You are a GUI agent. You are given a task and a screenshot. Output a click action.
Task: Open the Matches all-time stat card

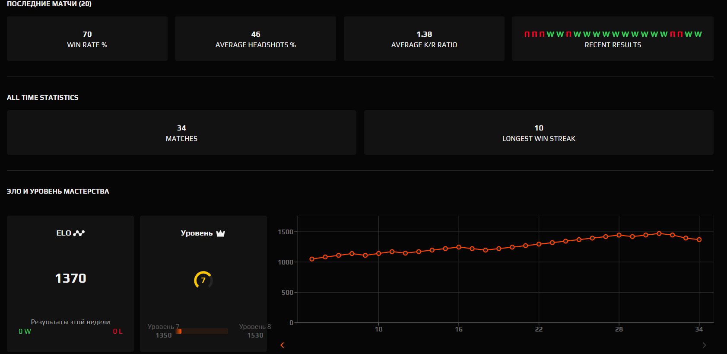pos(181,133)
